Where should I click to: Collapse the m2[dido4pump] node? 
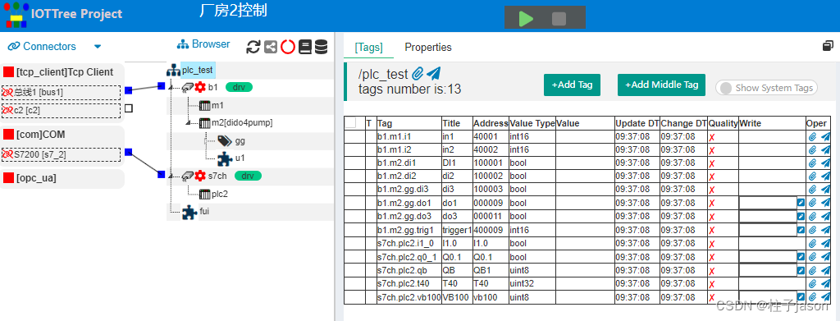pos(188,122)
